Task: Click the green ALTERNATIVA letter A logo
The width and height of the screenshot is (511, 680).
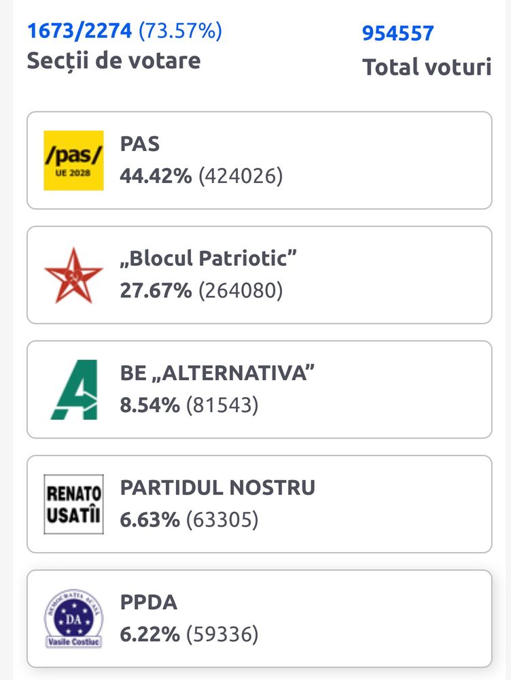Action: 73,390
